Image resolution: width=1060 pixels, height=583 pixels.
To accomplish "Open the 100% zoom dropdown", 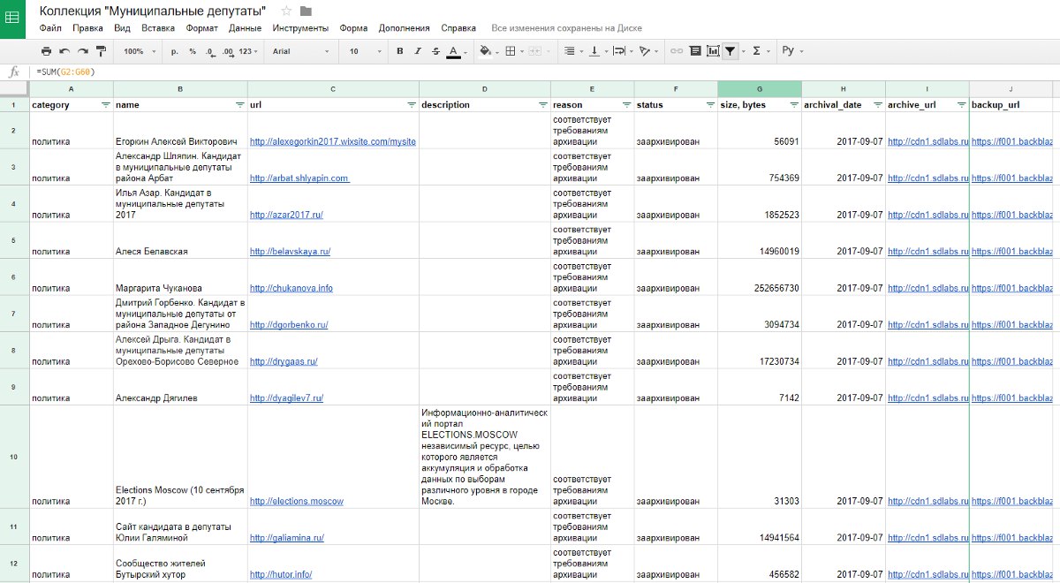I will pos(140,51).
